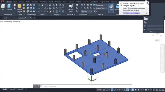Click the Conceptual viewport style label
This screenshot has width=165, height=92.
click(16, 21)
